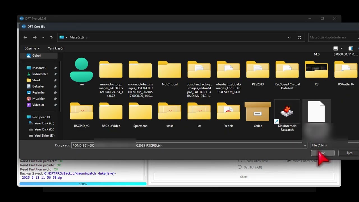Select Yerel Disk (C:) in sidebar
The width and height of the screenshot is (359, 202).
tap(44, 123)
